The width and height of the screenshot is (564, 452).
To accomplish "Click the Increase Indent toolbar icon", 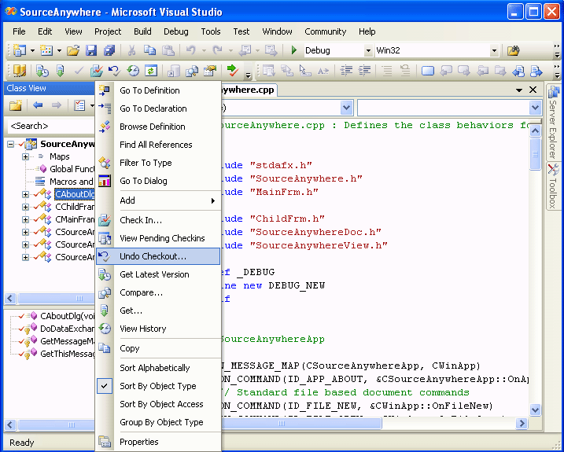I will (x=364, y=71).
